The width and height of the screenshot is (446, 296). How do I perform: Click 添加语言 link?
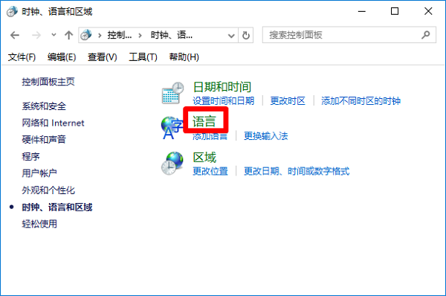point(210,136)
